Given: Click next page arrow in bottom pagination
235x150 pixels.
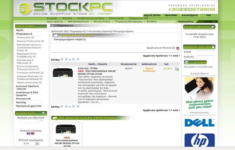Looking at the screenshot, I should coord(73,106).
